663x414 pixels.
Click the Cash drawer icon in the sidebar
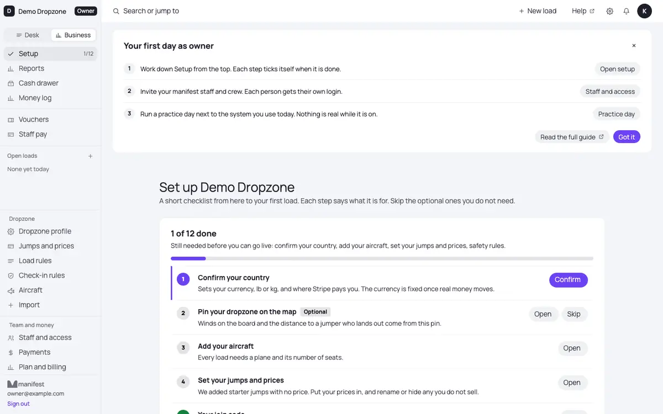[11, 83]
